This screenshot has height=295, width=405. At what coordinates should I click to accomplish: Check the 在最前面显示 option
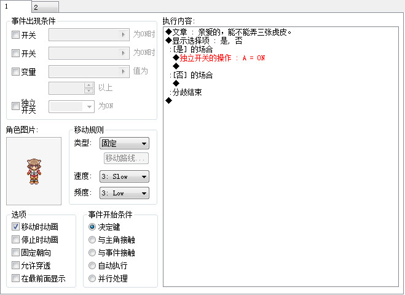coord(15,278)
